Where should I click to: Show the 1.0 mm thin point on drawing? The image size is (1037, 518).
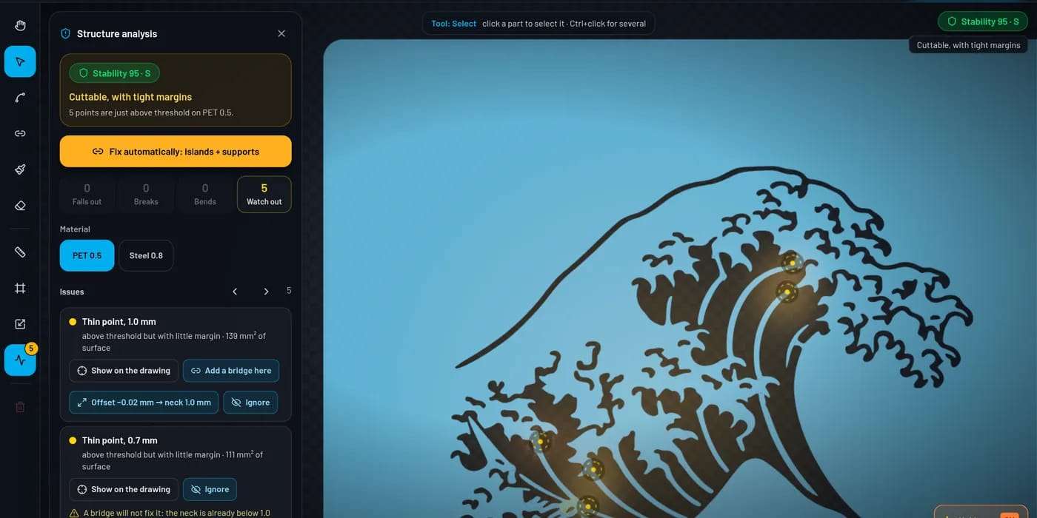(x=124, y=371)
